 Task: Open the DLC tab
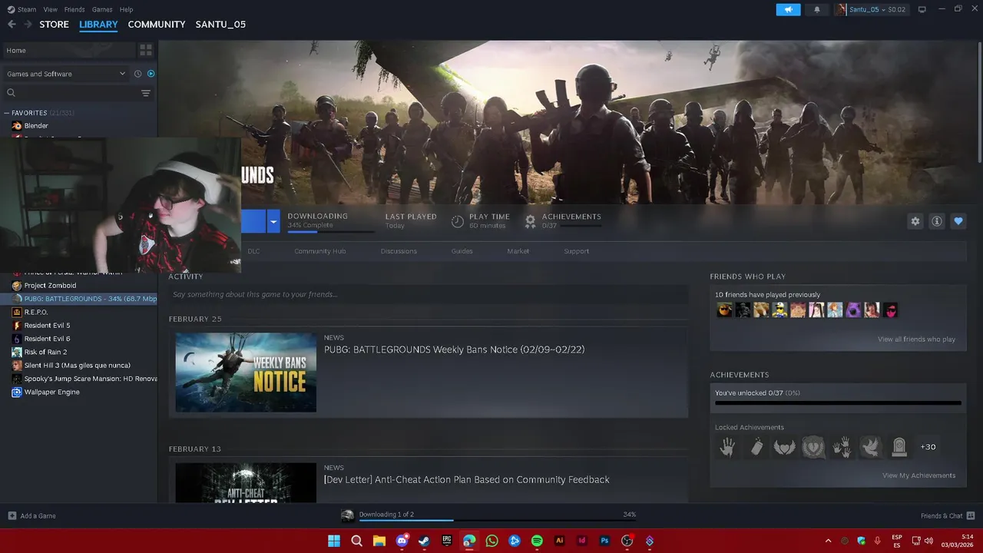click(x=253, y=251)
